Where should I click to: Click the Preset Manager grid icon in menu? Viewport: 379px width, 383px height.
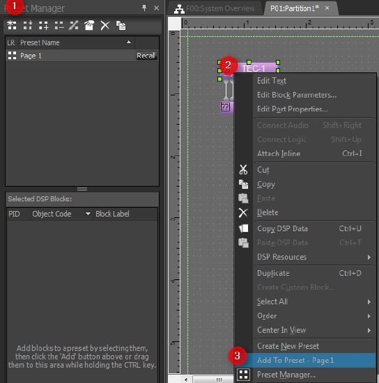[x=243, y=375]
